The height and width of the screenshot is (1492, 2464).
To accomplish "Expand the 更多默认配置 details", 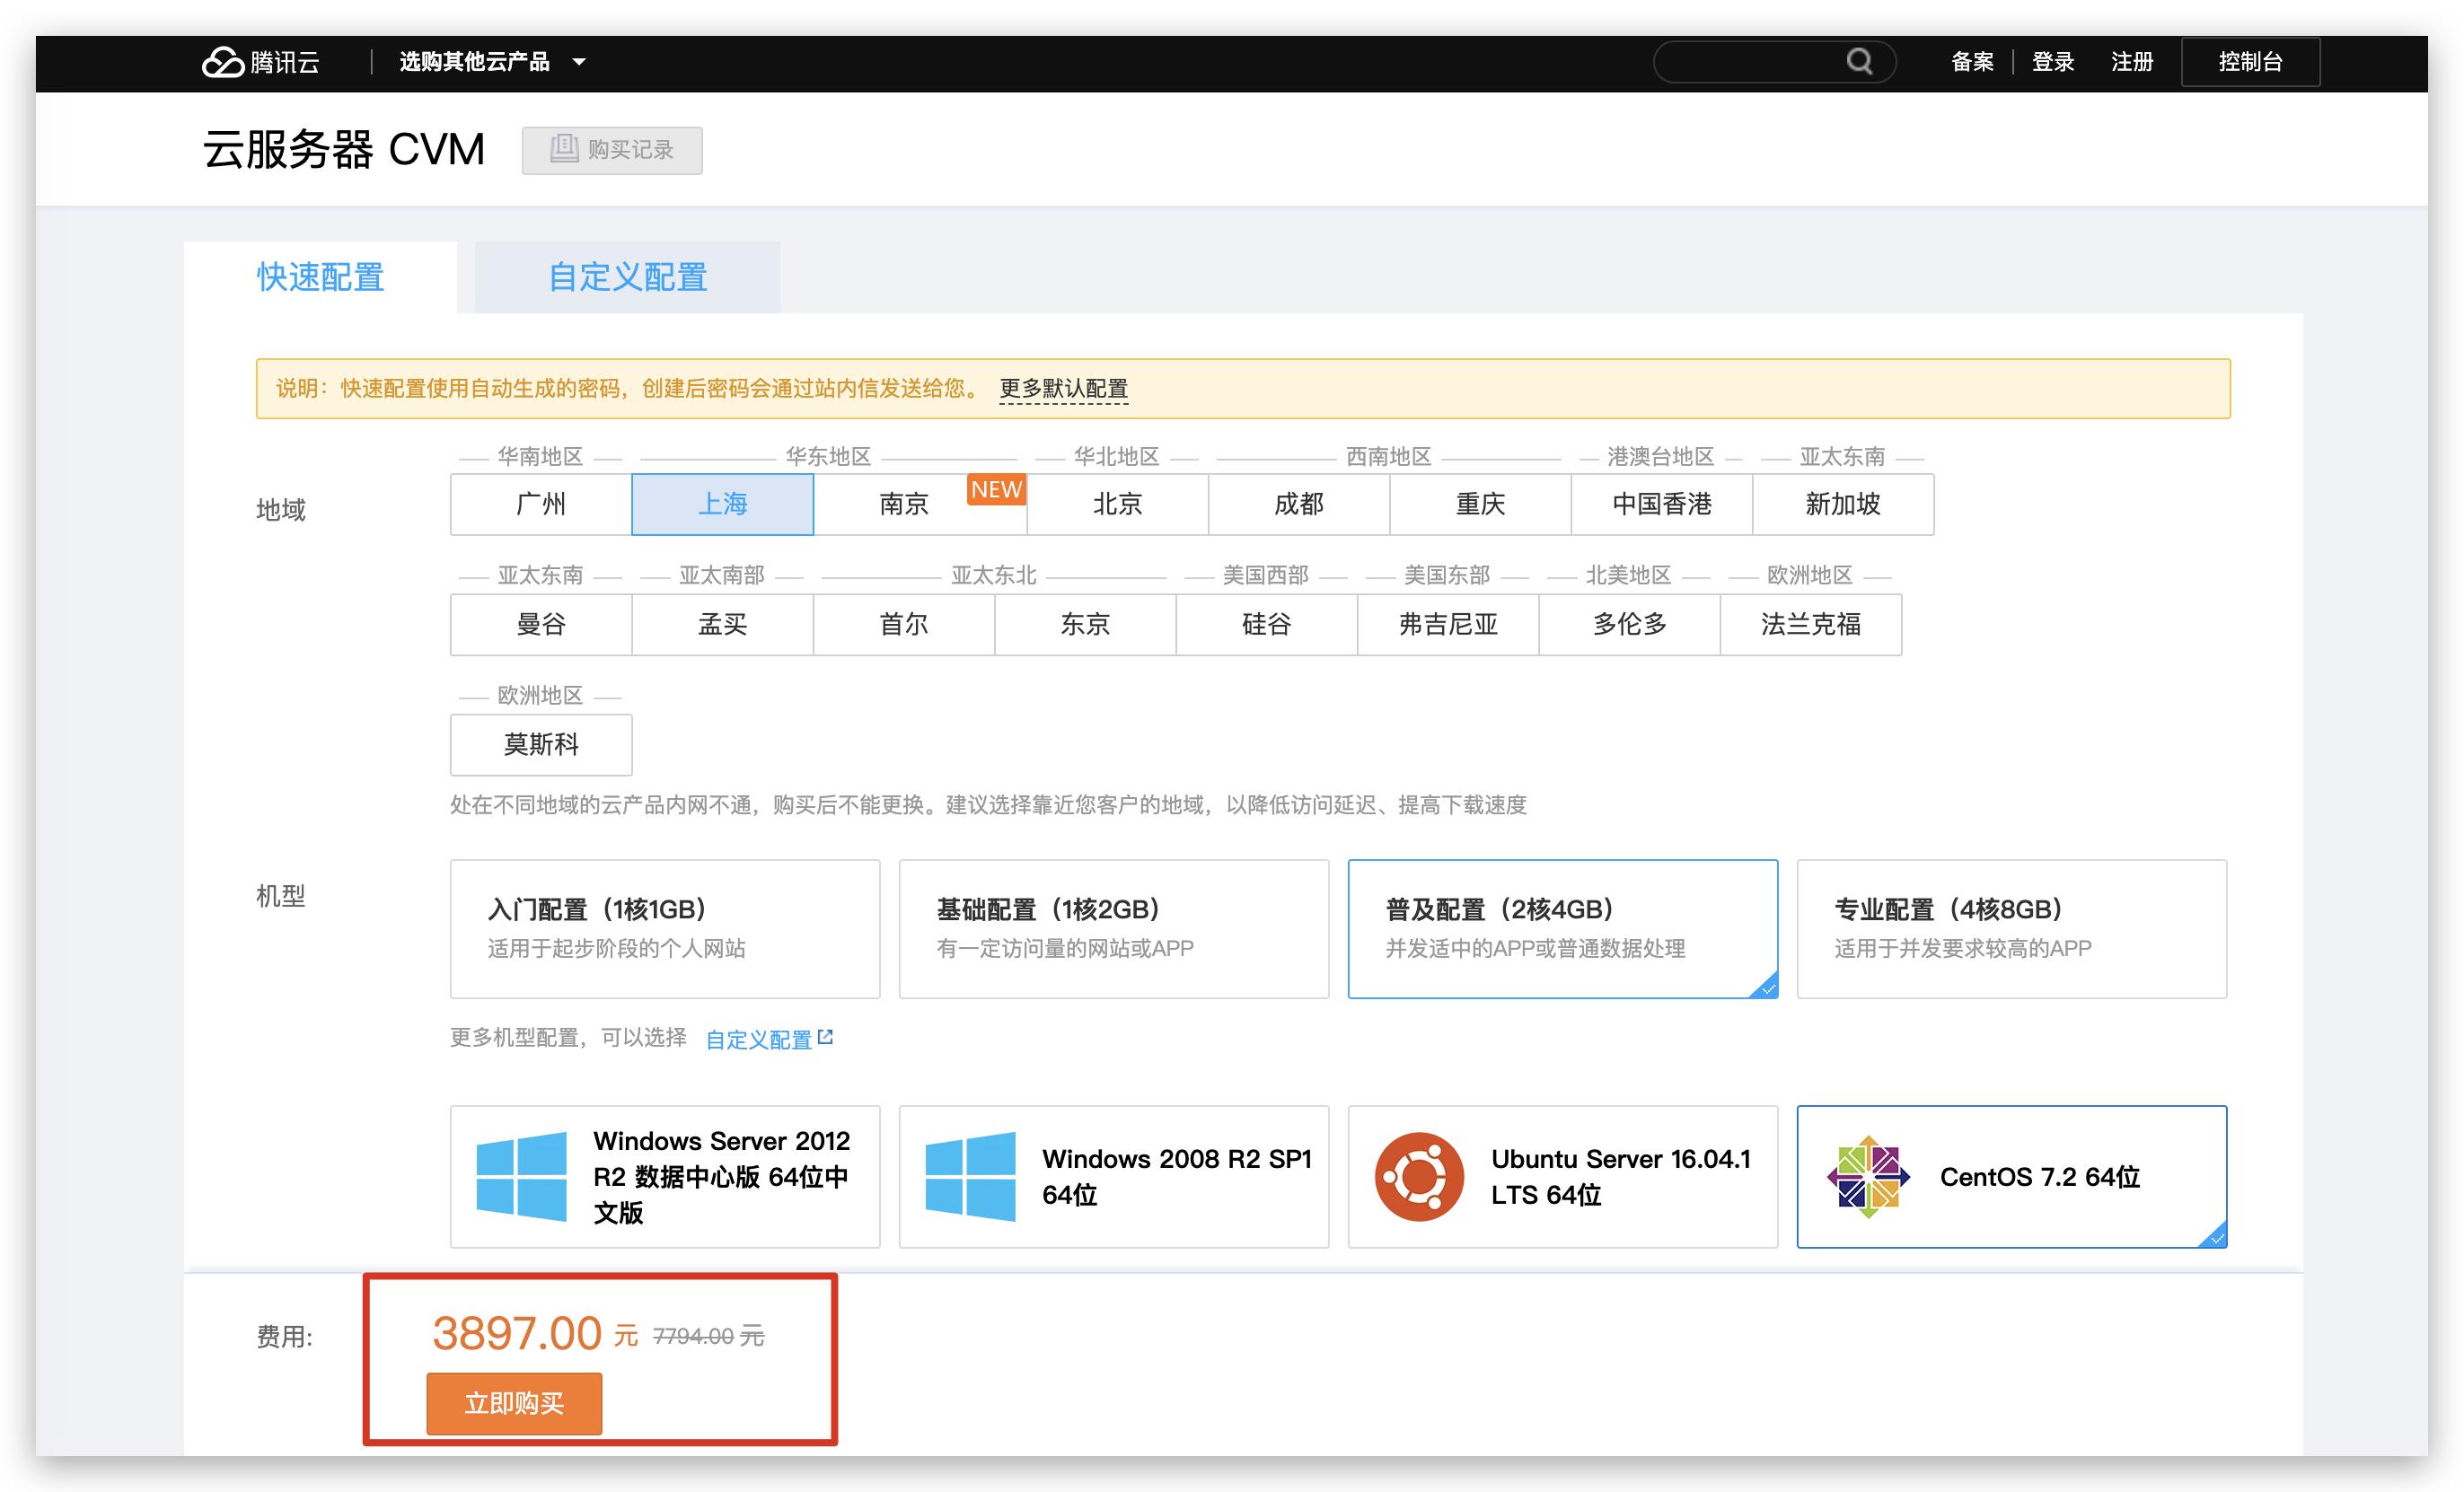I will [x=1063, y=388].
